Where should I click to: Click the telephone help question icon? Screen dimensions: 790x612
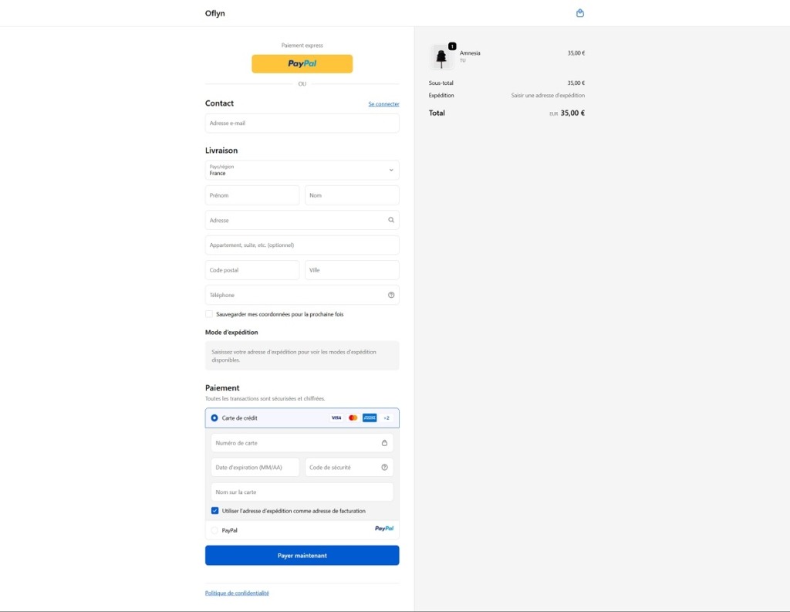(x=391, y=295)
